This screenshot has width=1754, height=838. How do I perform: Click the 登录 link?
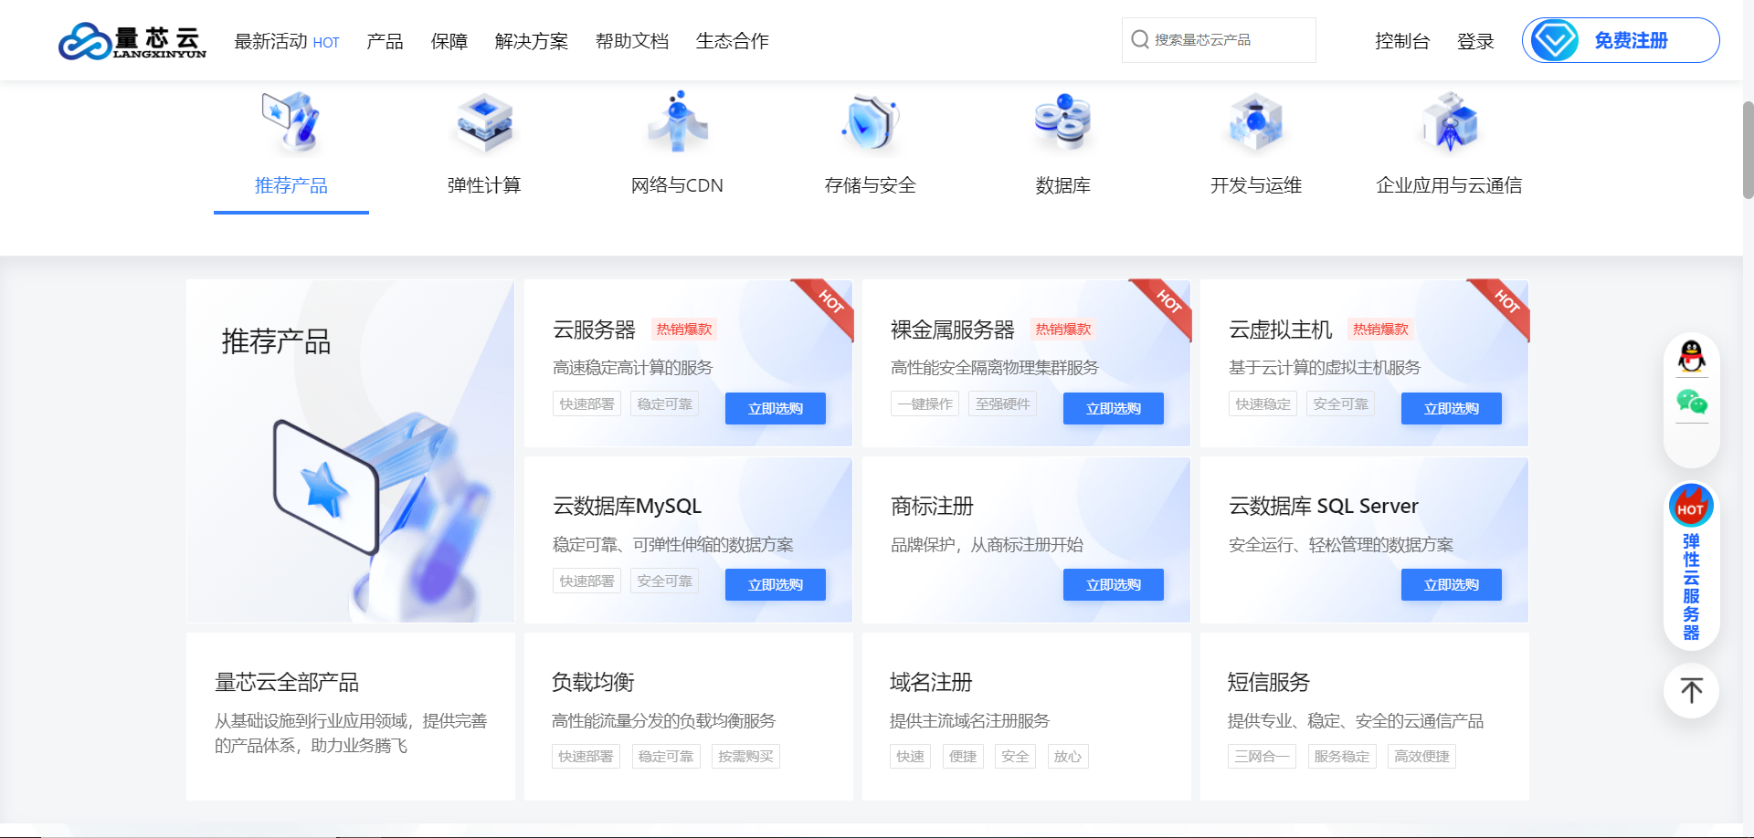pos(1475,41)
